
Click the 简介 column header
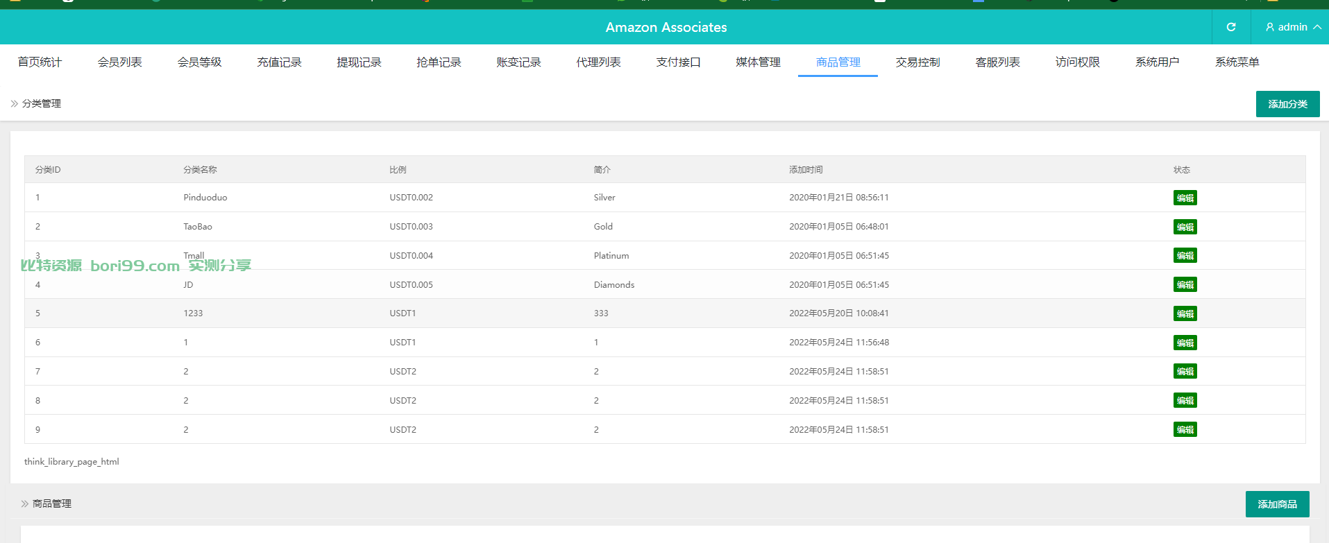[602, 169]
